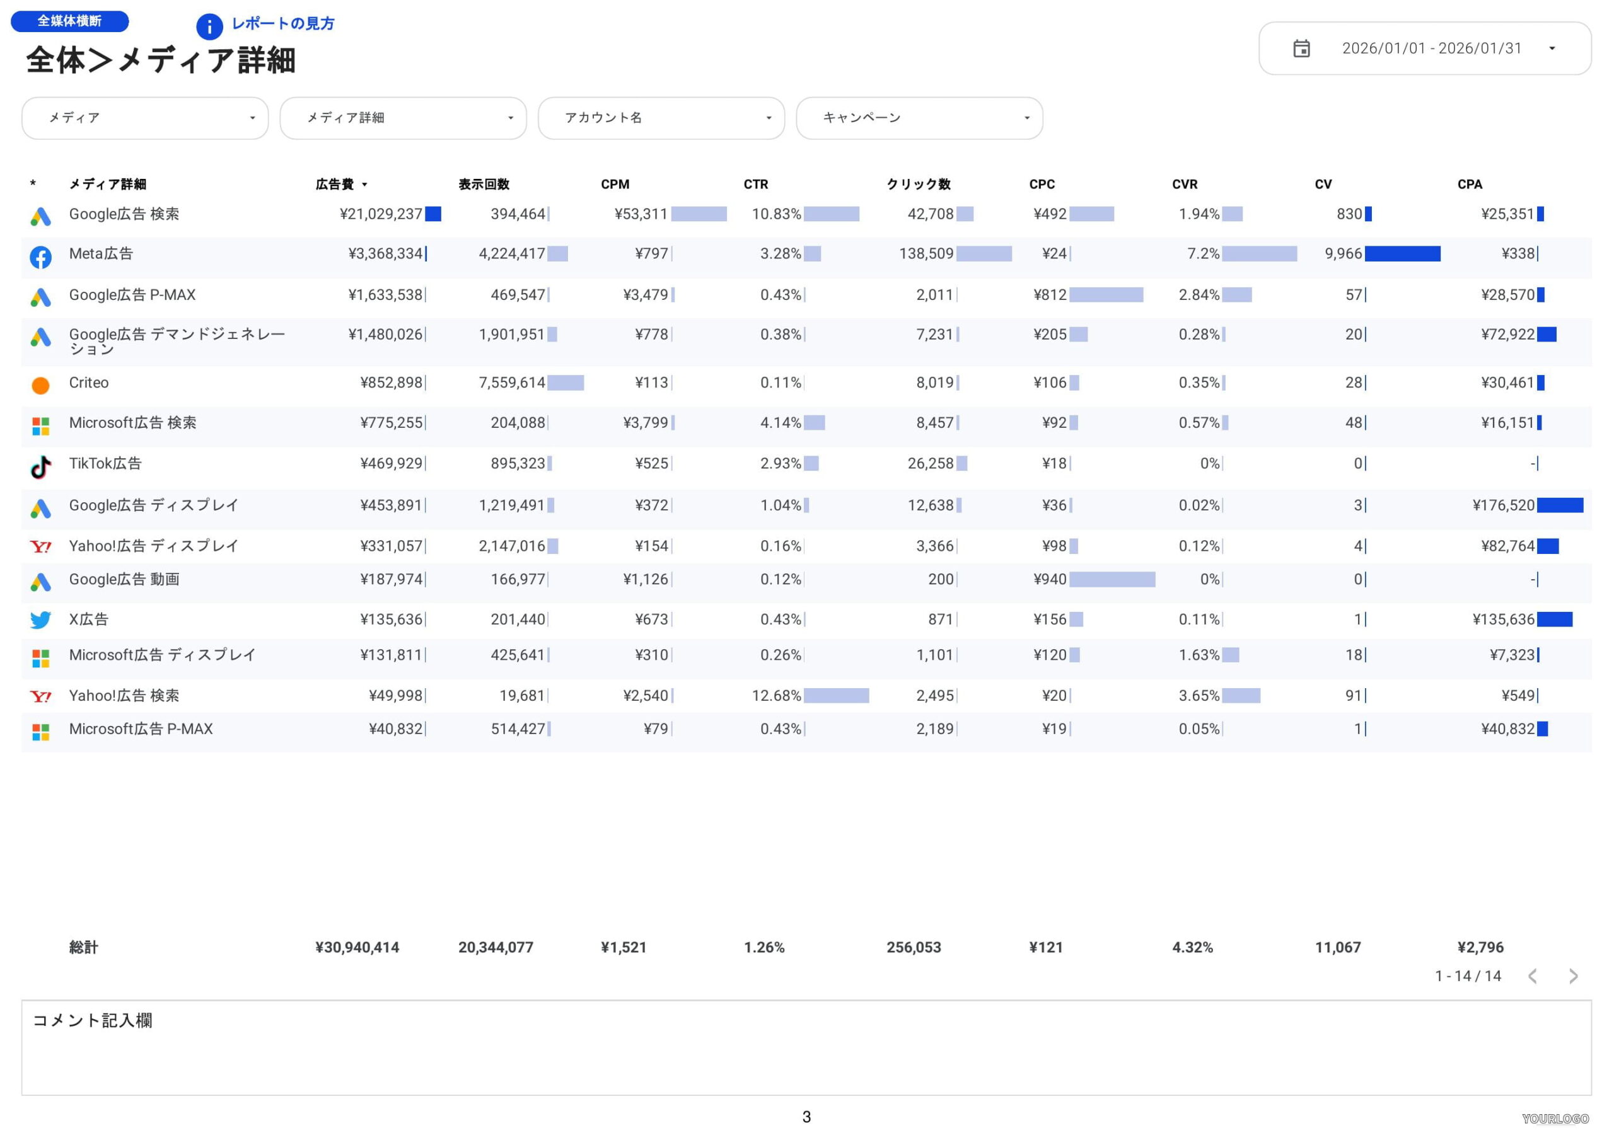Viewport: 1614px width, 1140px height.
Task: Click the Meta広告 Facebook icon
Action: click(x=41, y=257)
